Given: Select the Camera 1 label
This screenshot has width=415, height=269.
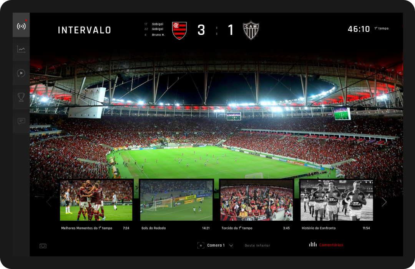Looking at the screenshot, I should [x=216, y=246].
